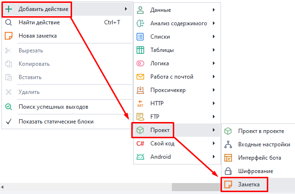This screenshot has width=295, height=194.
Task: Click the orange note icon beside Новая заметка
Action: tap(9, 36)
